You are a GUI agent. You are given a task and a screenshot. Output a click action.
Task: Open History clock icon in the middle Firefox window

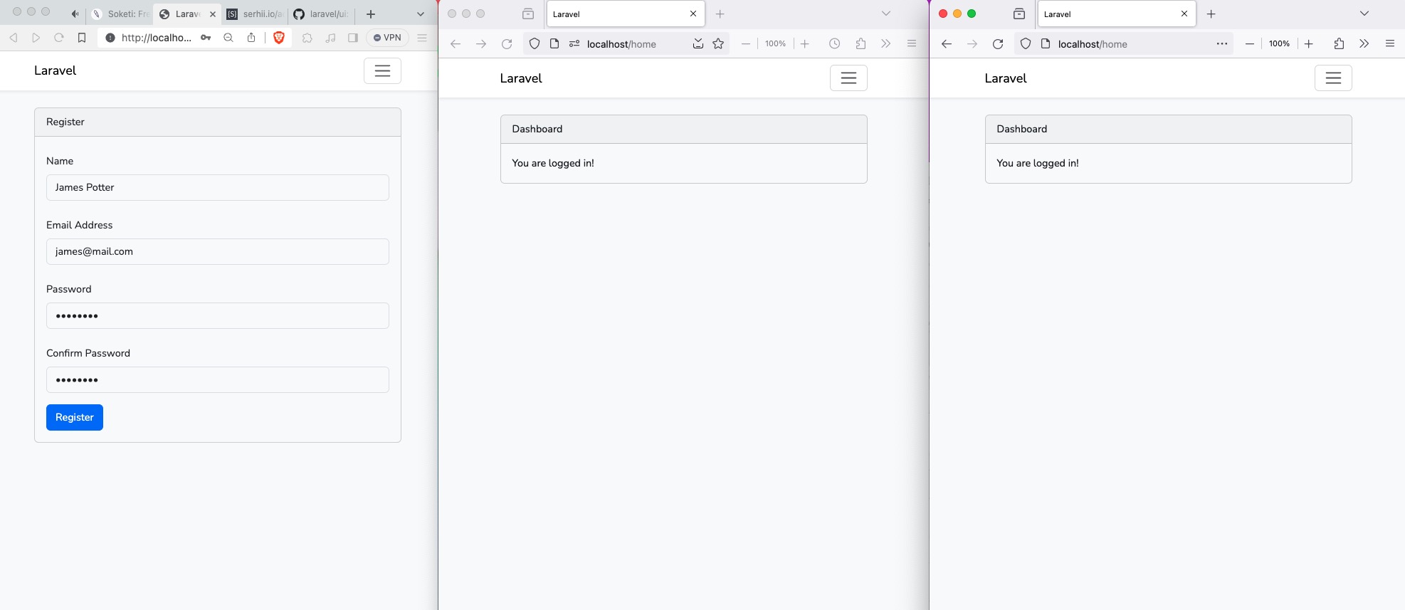pyautogui.click(x=835, y=44)
